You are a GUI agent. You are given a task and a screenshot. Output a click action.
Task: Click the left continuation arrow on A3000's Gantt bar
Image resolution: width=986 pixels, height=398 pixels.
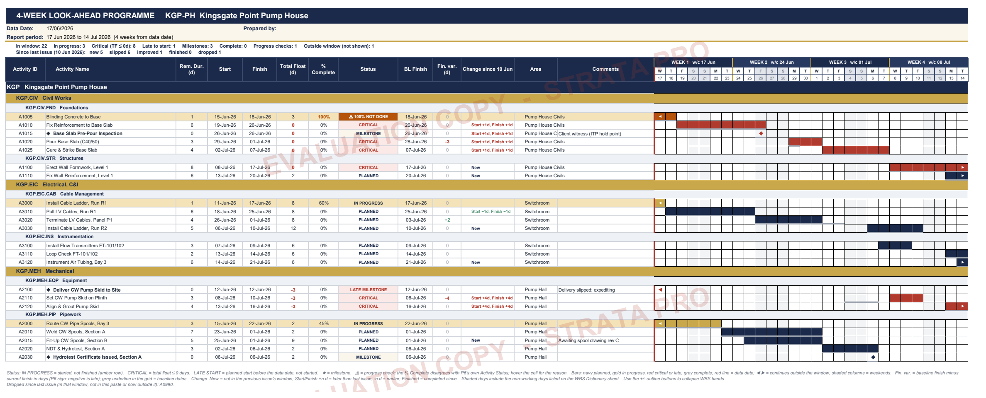660,203
